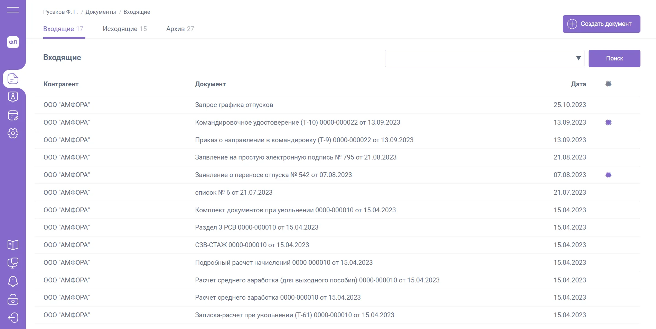Viewport: 656px width, 329px height.
Task: Open the calendar schedule sidebar icon
Action: 13,115
